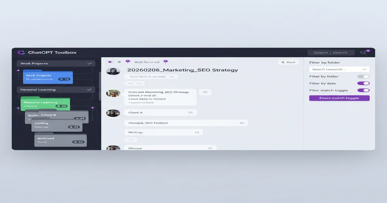Click the magnifier search icon in header
Image resolution: width=387 pixels, height=203 pixels.
[363, 53]
